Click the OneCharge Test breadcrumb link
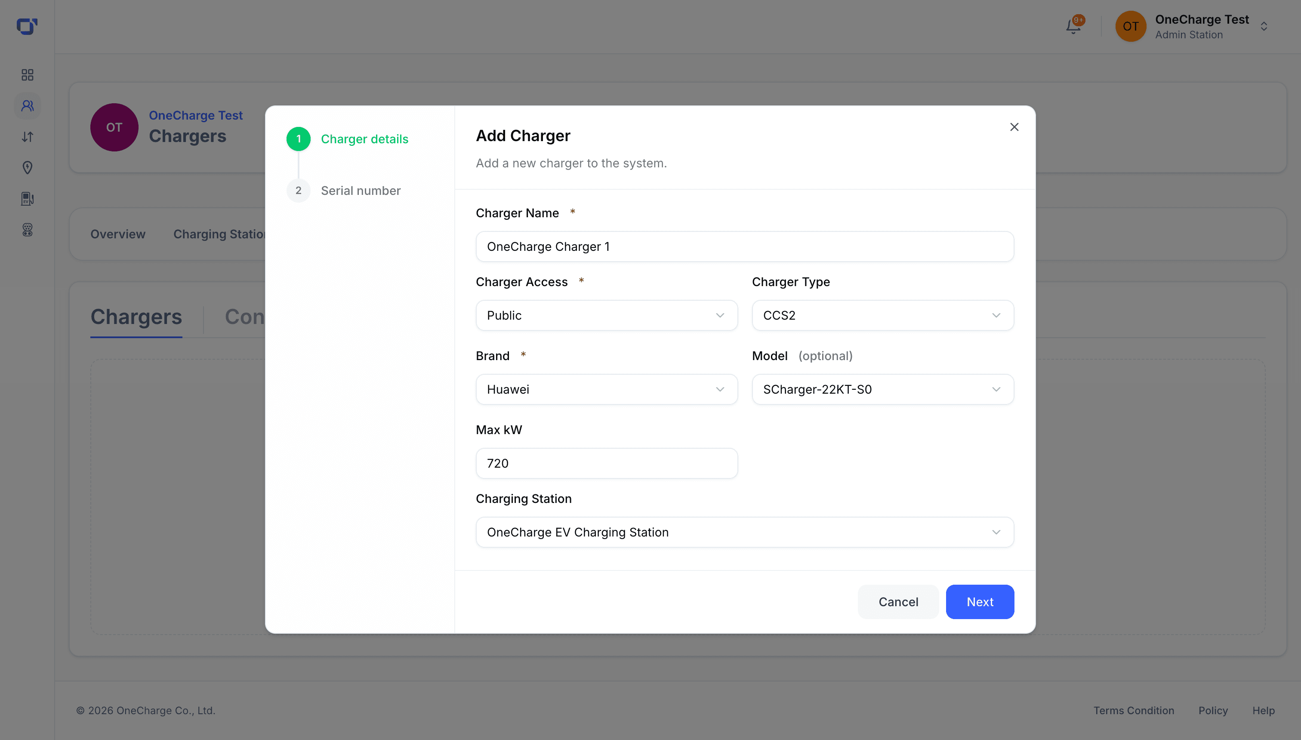This screenshot has height=740, width=1301. coord(196,115)
